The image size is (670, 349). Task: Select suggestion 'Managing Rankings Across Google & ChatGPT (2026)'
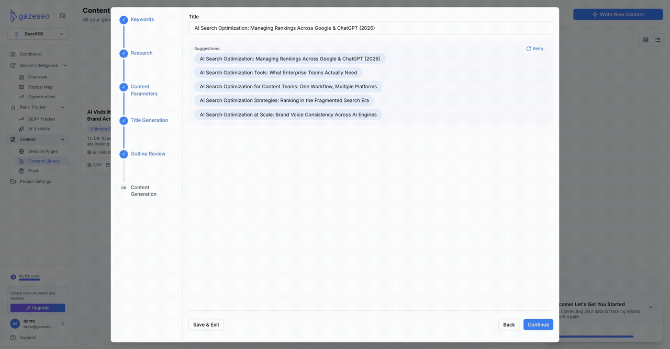click(x=290, y=59)
